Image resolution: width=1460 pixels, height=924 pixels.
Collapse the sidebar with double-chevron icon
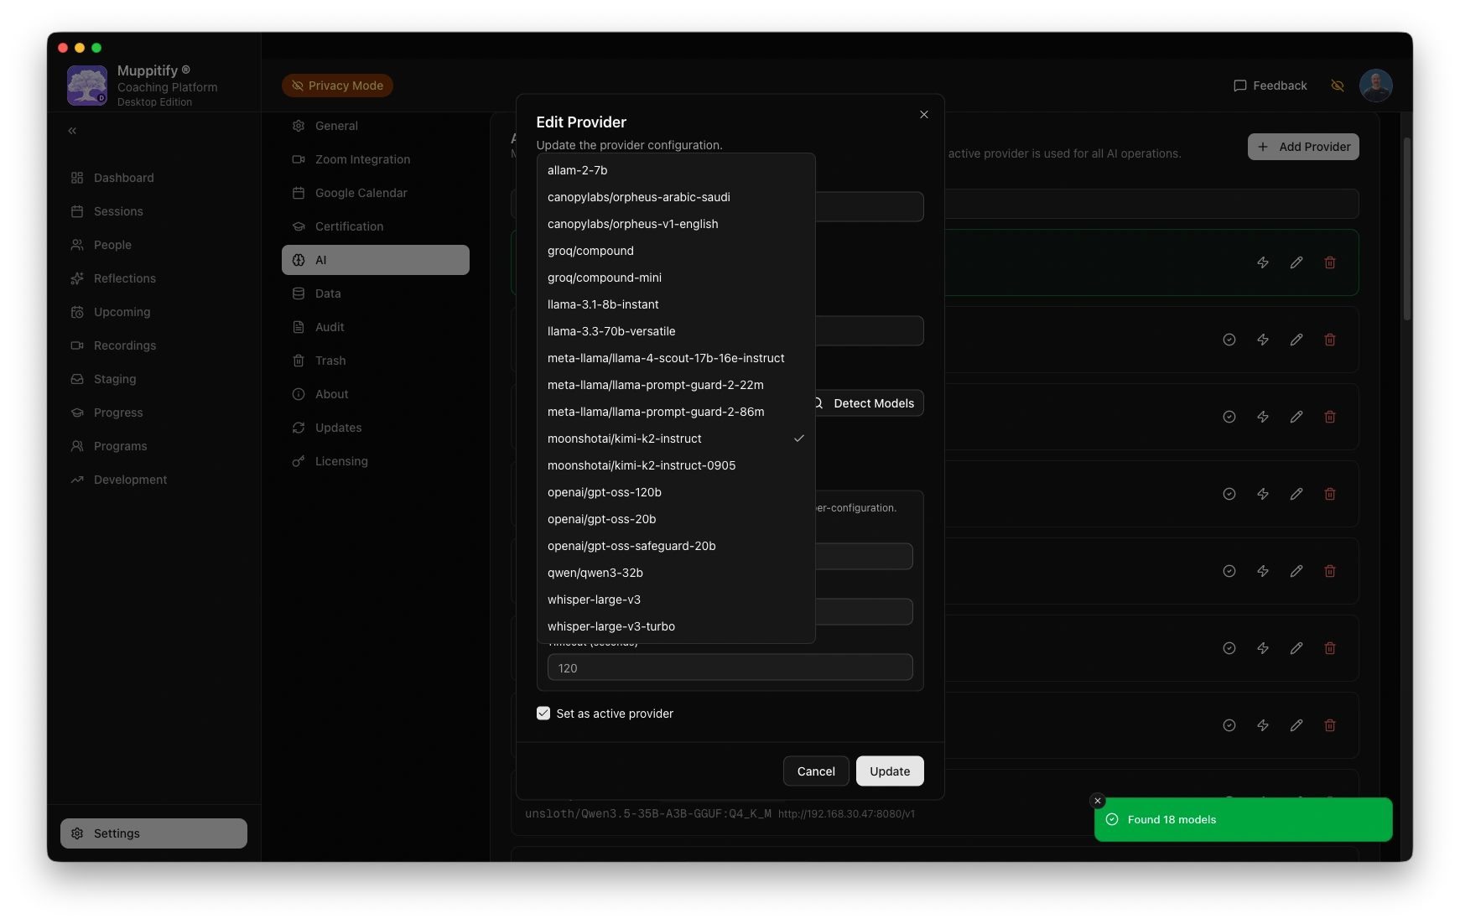tap(72, 131)
